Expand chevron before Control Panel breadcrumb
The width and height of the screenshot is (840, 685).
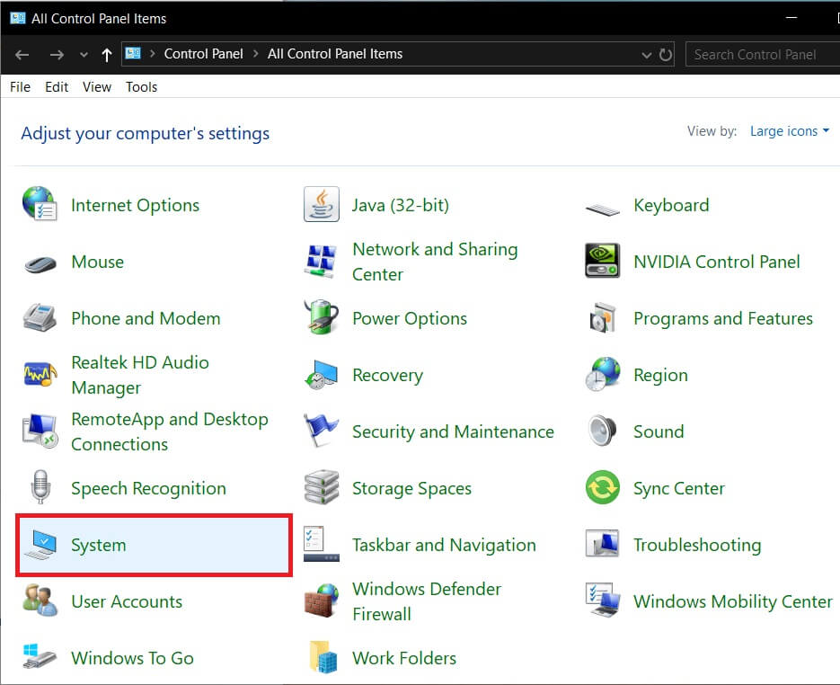(x=152, y=54)
